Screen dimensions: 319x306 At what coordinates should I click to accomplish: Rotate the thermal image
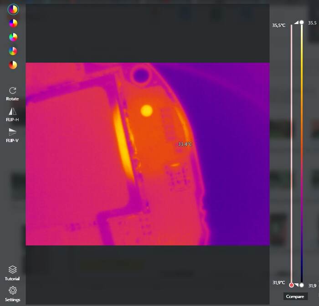point(13,93)
